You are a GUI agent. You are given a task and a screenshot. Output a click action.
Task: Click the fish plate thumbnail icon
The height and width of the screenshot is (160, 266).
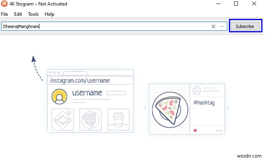pos(62,119)
